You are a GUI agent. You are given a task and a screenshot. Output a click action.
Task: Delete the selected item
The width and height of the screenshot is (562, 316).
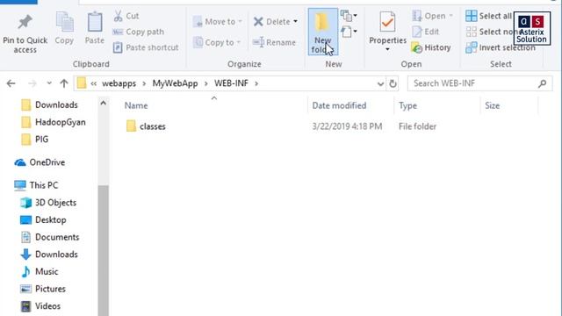click(x=271, y=21)
